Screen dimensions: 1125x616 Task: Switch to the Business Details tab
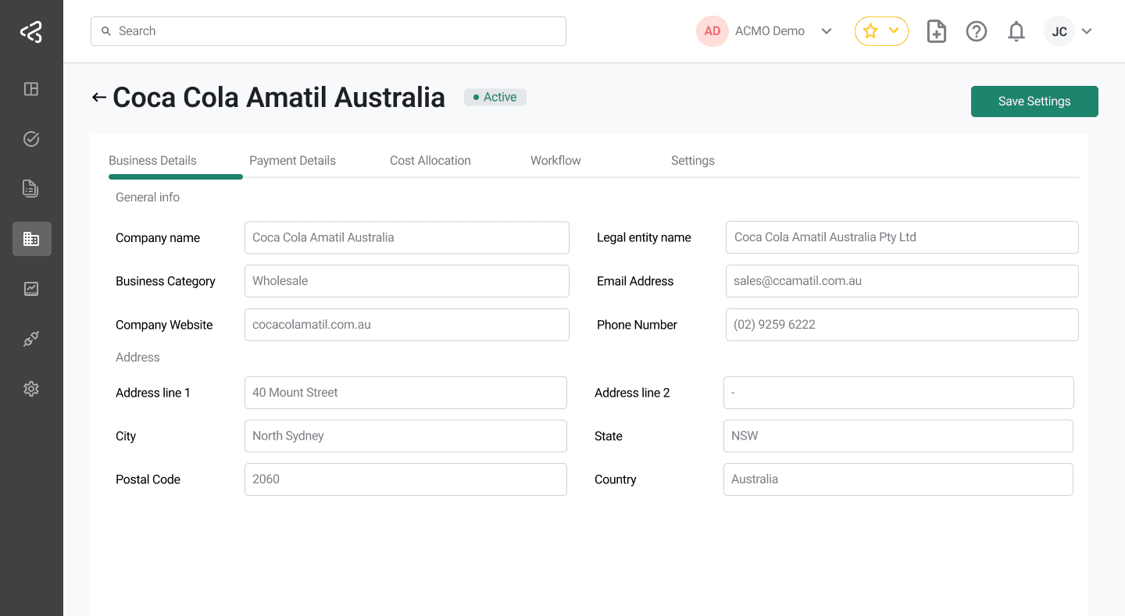point(152,161)
